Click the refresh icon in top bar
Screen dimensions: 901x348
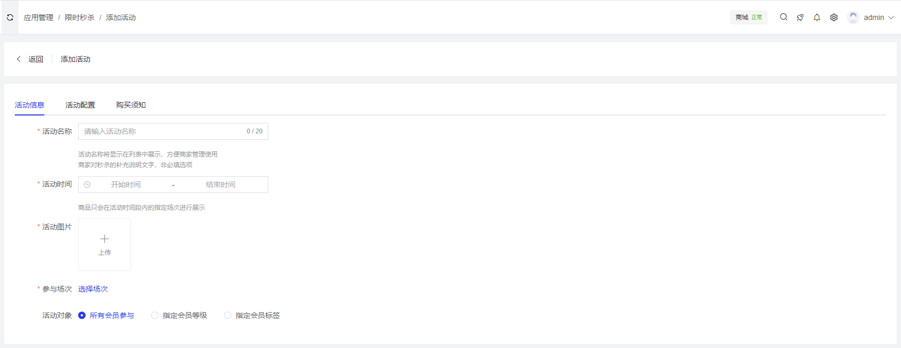10,17
